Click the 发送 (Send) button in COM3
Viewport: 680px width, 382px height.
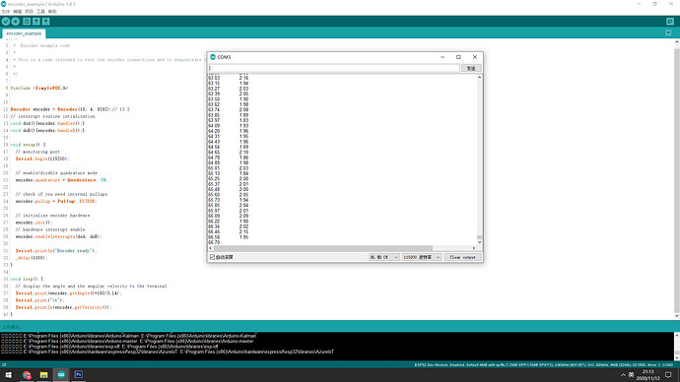click(471, 69)
